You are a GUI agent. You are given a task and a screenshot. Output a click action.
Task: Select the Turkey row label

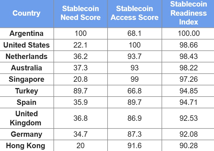(x=26, y=91)
